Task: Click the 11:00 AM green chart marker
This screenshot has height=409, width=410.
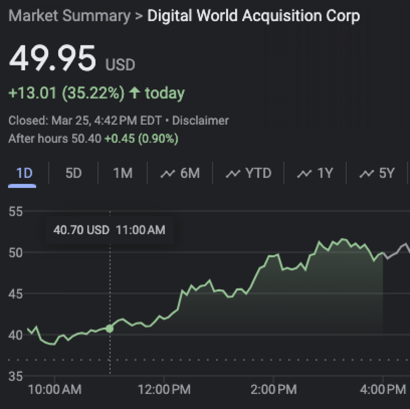Action: pos(110,328)
